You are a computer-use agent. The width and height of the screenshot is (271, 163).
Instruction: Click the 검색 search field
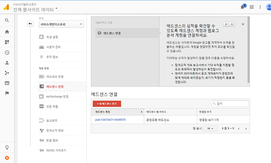(230, 104)
